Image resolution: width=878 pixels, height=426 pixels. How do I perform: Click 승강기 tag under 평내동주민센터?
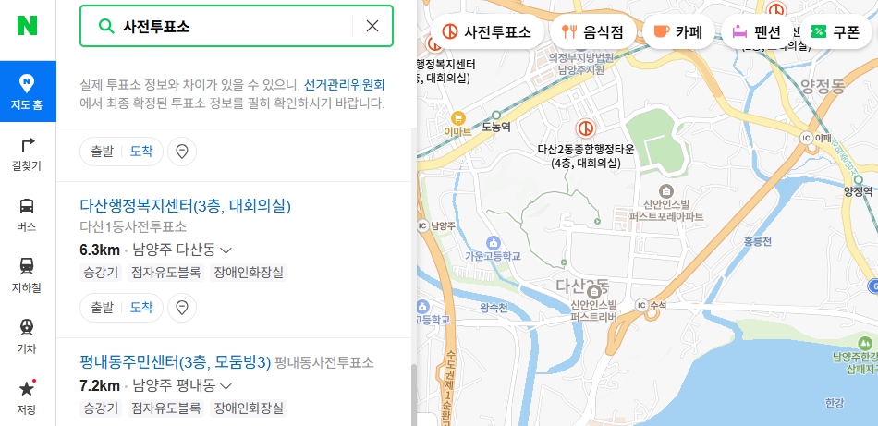101,408
